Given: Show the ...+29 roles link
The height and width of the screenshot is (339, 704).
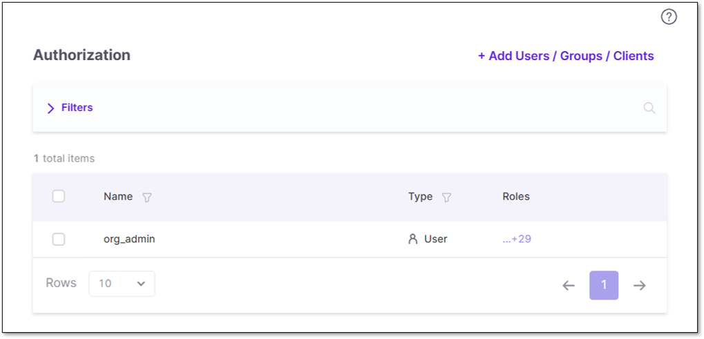Looking at the screenshot, I should pos(517,239).
